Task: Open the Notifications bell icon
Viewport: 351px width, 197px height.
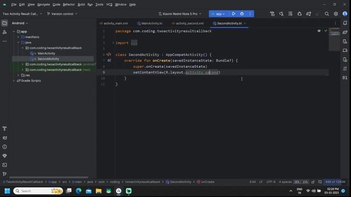Action: pyautogui.click(x=345, y=23)
